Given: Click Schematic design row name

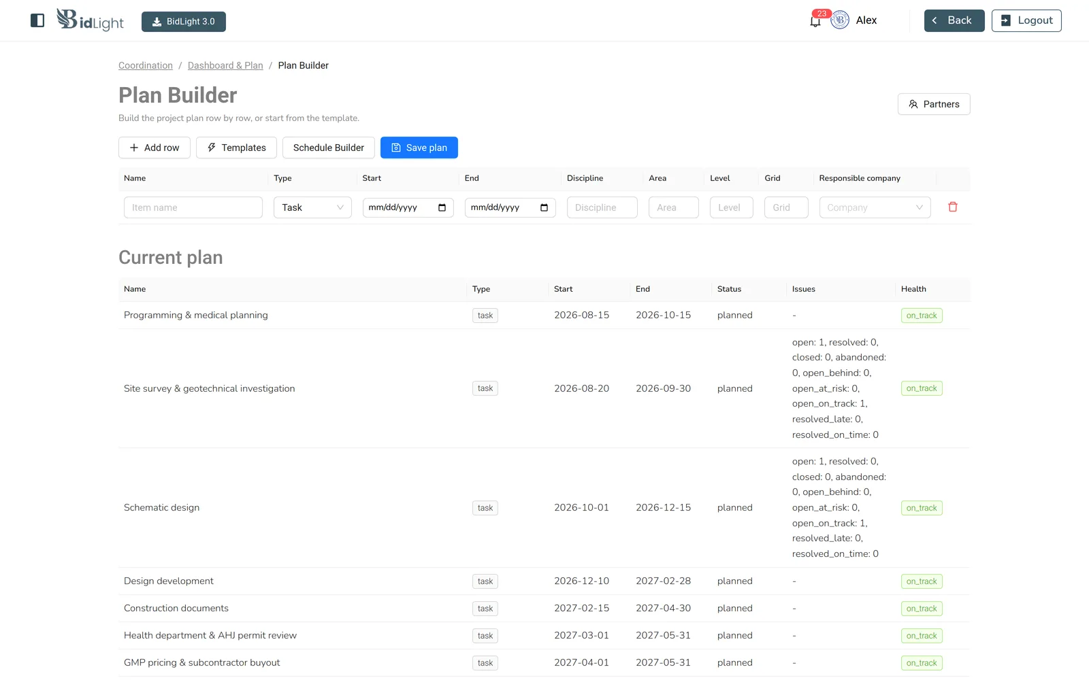Looking at the screenshot, I should click(x=162, y=507).
